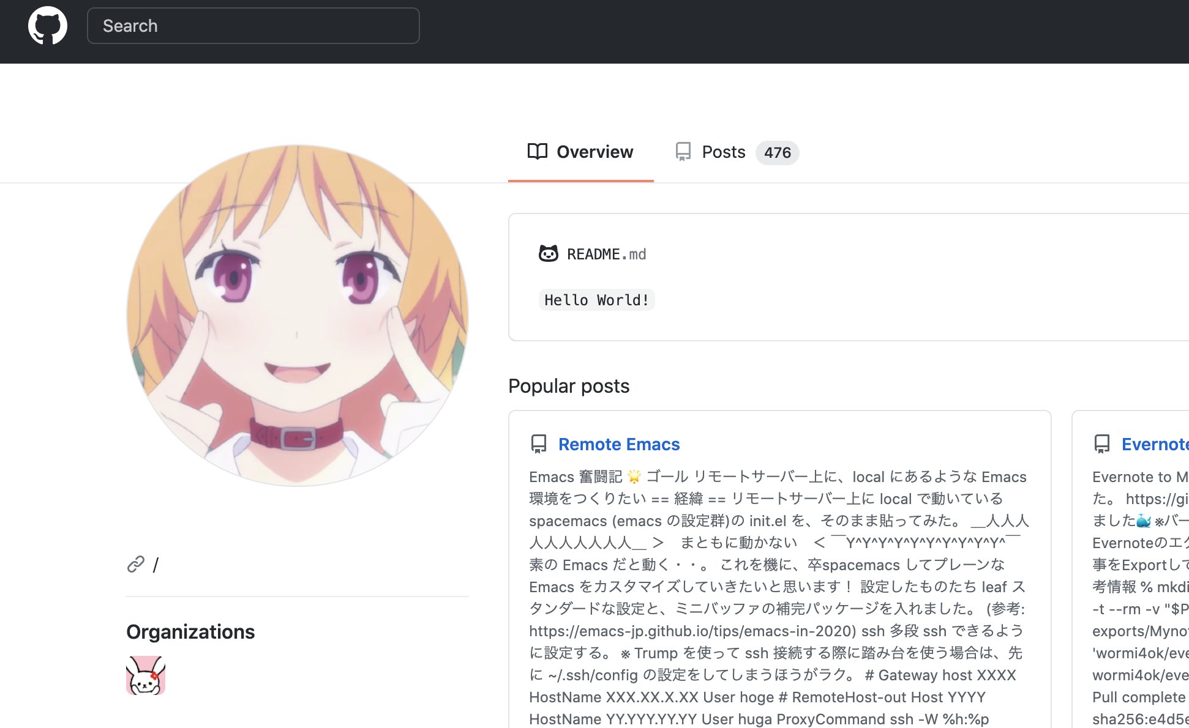Click the repo icon beside the Evernote post

click(x=1101, y=444)
